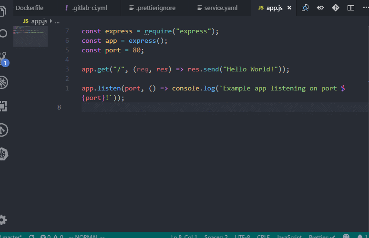Open the Extensions view icon
Viewport: 369px width, 238px height.
click(3, 106)
